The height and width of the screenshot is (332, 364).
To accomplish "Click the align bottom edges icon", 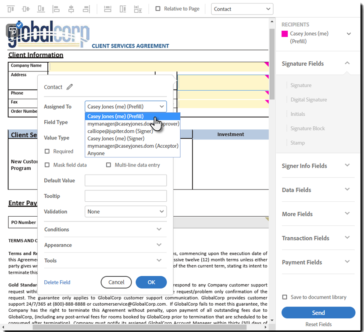I will (41, 9).
